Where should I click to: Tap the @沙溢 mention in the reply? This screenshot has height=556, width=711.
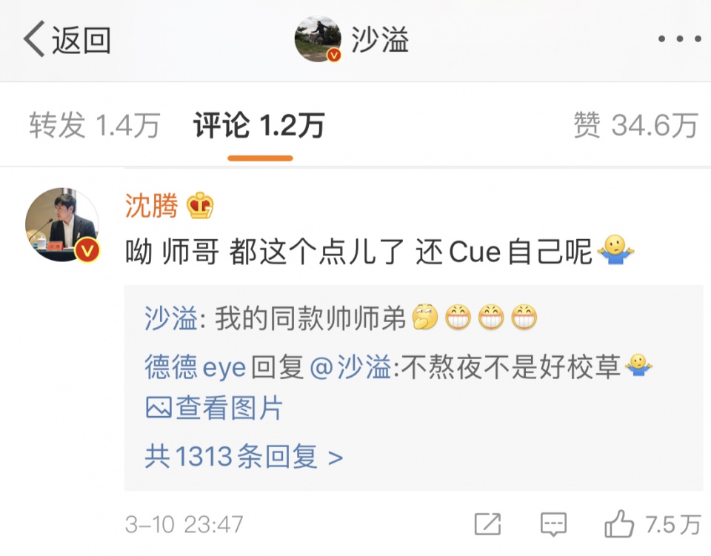350,366
